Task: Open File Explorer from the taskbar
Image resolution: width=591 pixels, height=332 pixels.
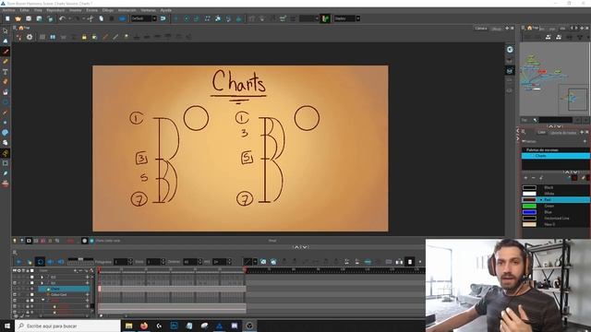Action: point(128,326)
